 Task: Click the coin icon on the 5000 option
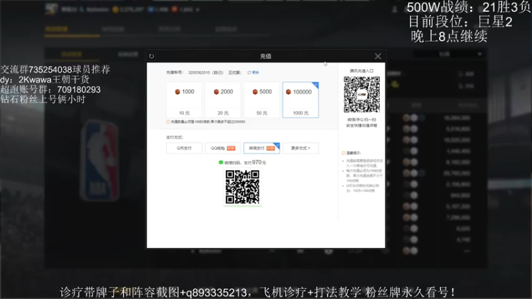(255, 92)
